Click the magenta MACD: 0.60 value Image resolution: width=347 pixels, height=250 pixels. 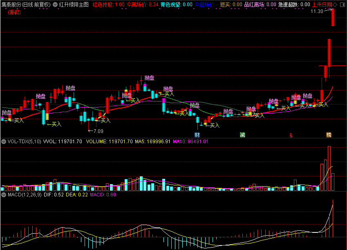[103, 195]
